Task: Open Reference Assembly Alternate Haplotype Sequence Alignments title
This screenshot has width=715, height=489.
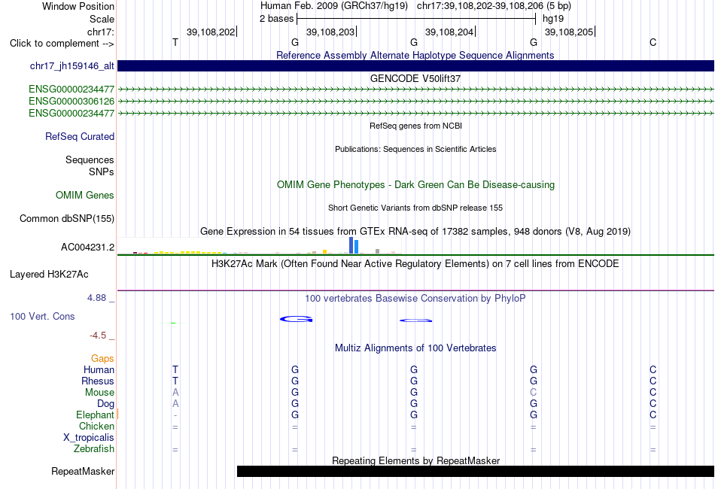Action: click(x=415, y=55)
